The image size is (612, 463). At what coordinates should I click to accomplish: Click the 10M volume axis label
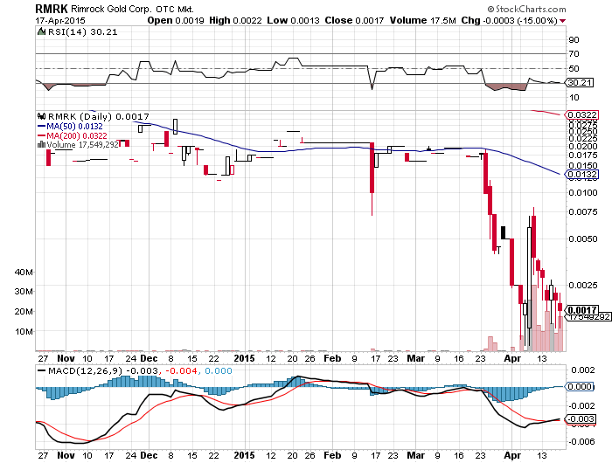24,332
